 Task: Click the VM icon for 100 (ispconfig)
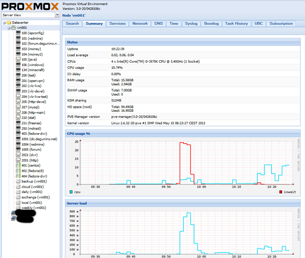18,32
